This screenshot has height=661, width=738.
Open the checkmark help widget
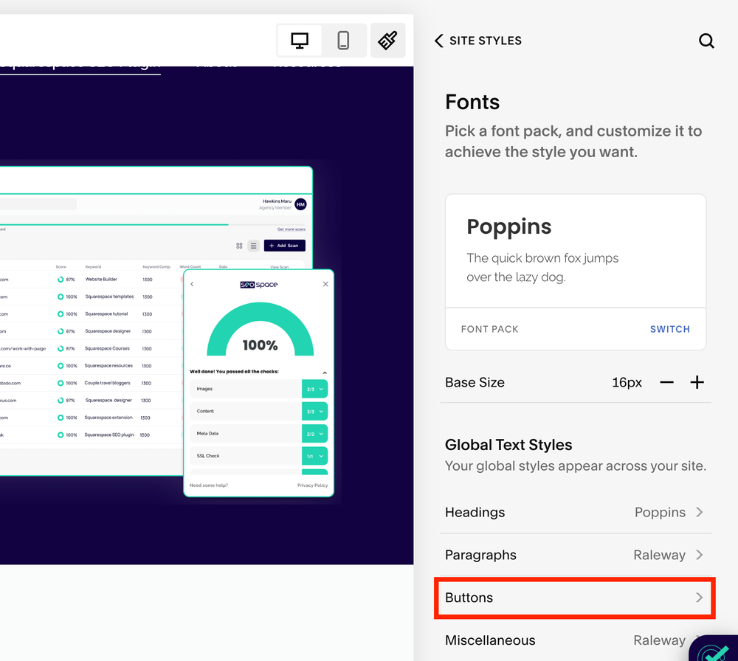715,649
